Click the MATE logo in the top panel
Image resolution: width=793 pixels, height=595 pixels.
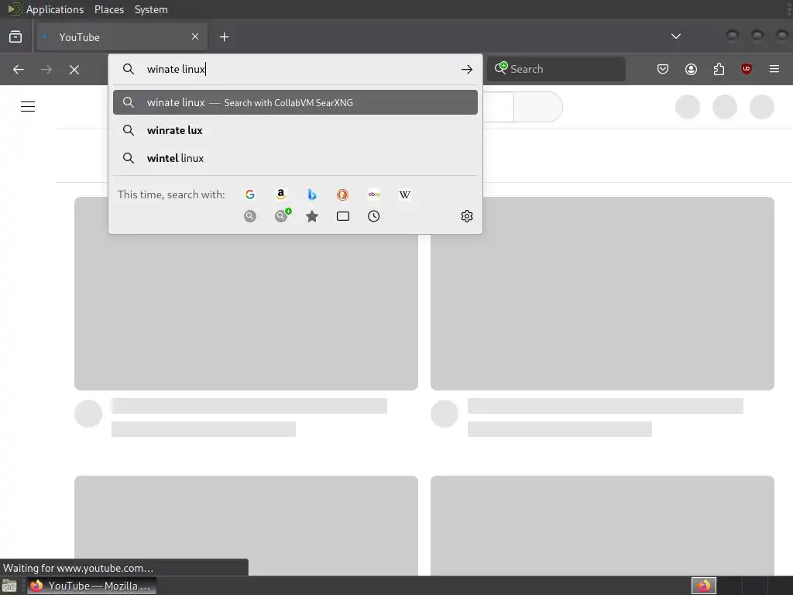[x=14, y=9]
